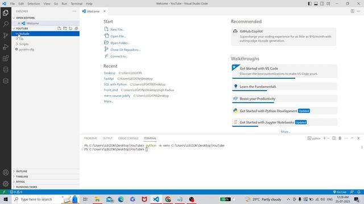The image size is (364, 204).
Task: Open the Search view in activity bar
Action: [x=6, y=24]
